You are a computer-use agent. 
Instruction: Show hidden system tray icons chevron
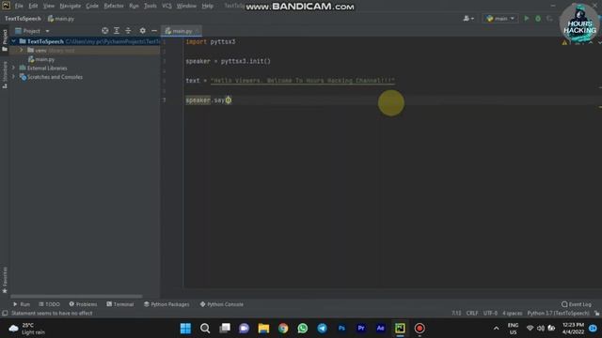coord(496,329)
